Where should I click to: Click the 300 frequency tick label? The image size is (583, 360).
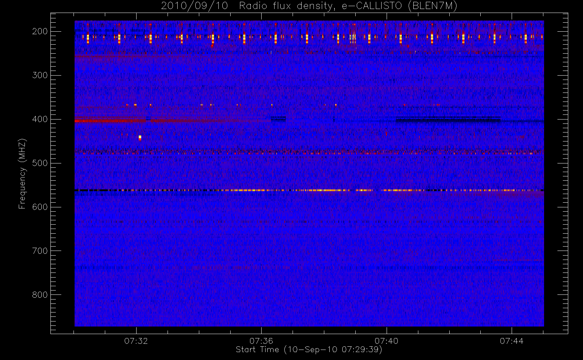(x=40, y=75)
